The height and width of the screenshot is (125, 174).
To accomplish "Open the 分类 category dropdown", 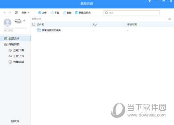I will tap(26, 13).
